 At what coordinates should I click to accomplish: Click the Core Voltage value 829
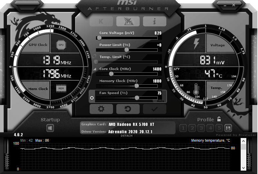pyautogui.click(x=158, y=33)
